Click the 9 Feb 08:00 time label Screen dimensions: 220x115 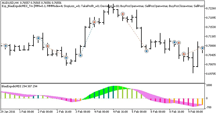(196, 112)
